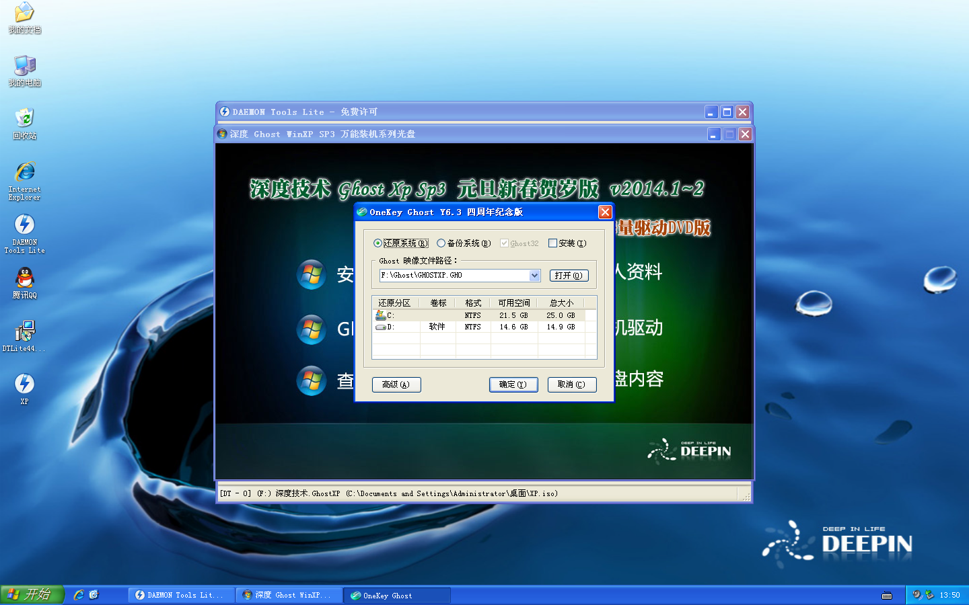Viewport: 969px width, 605px height.
Task: Click the Windows orb beside 查 menu entry
Action: point(312,380)
